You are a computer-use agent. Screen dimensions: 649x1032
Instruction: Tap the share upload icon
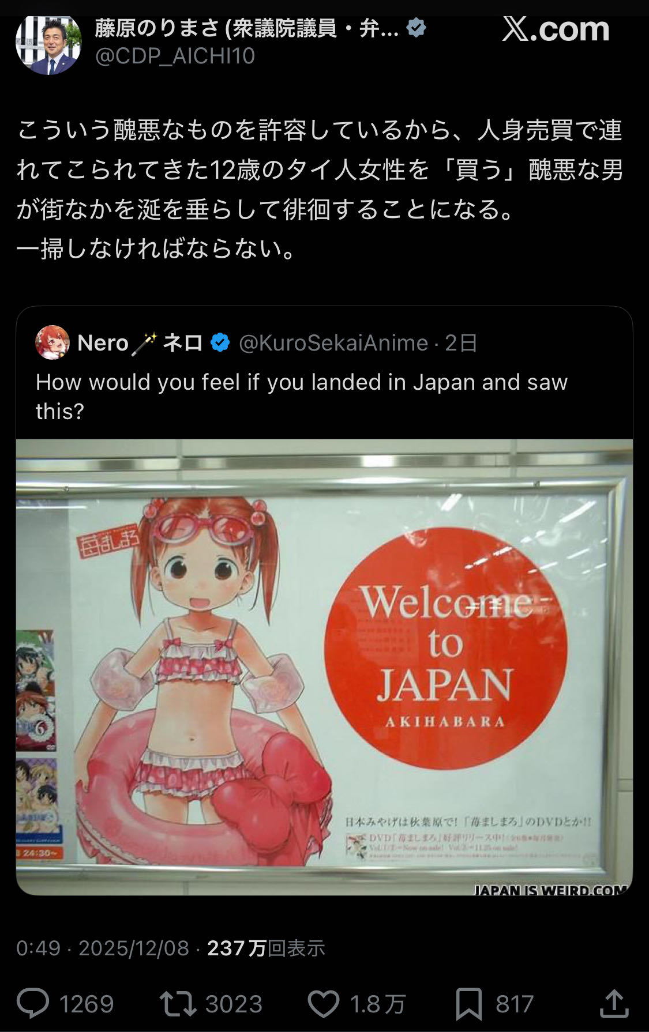(614, 1003)
